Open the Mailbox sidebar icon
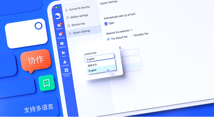This screenshot has height=117, width=214. pos(60,26)
